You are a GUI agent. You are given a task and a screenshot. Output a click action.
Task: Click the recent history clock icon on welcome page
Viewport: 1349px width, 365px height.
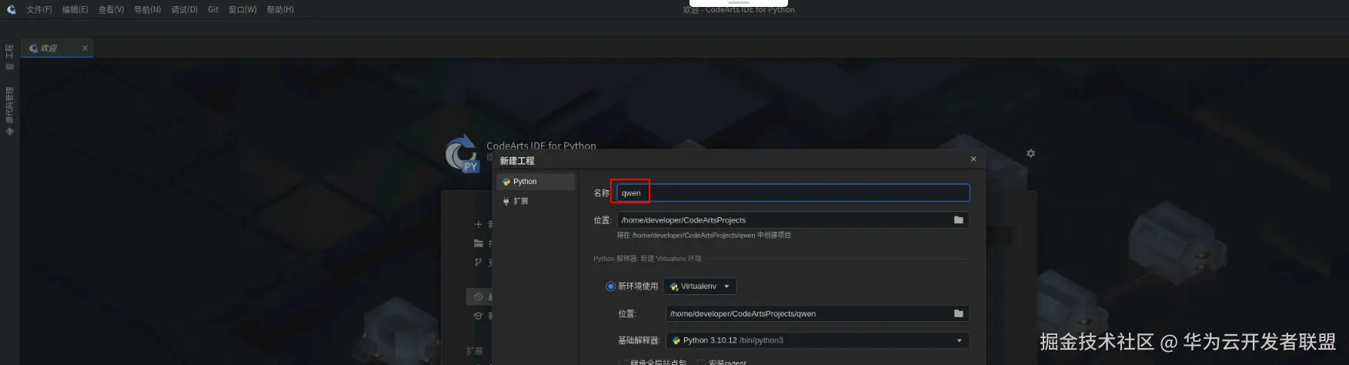click(x=478, y=296)
